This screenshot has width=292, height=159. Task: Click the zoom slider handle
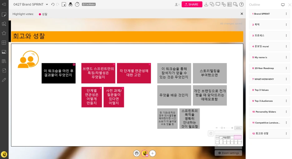222,128
